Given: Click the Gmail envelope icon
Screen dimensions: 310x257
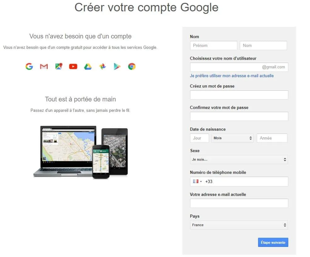Looking at the screenshot, I should click(44, 66).
